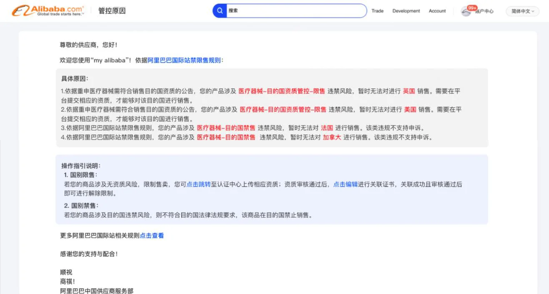Open the Account menu
The height and width of the screenshot is (294, 549).
[437, 11]
